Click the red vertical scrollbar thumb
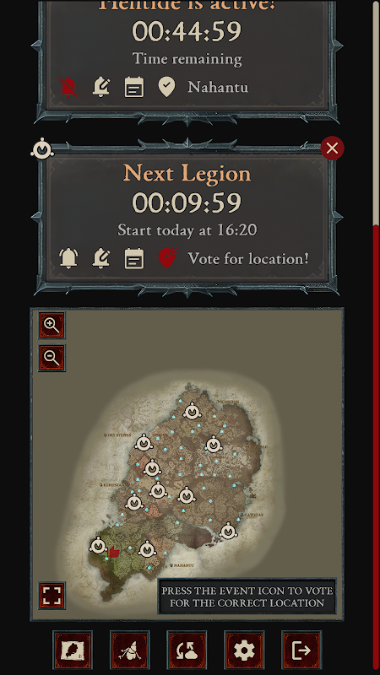 (x=377, y=448)
